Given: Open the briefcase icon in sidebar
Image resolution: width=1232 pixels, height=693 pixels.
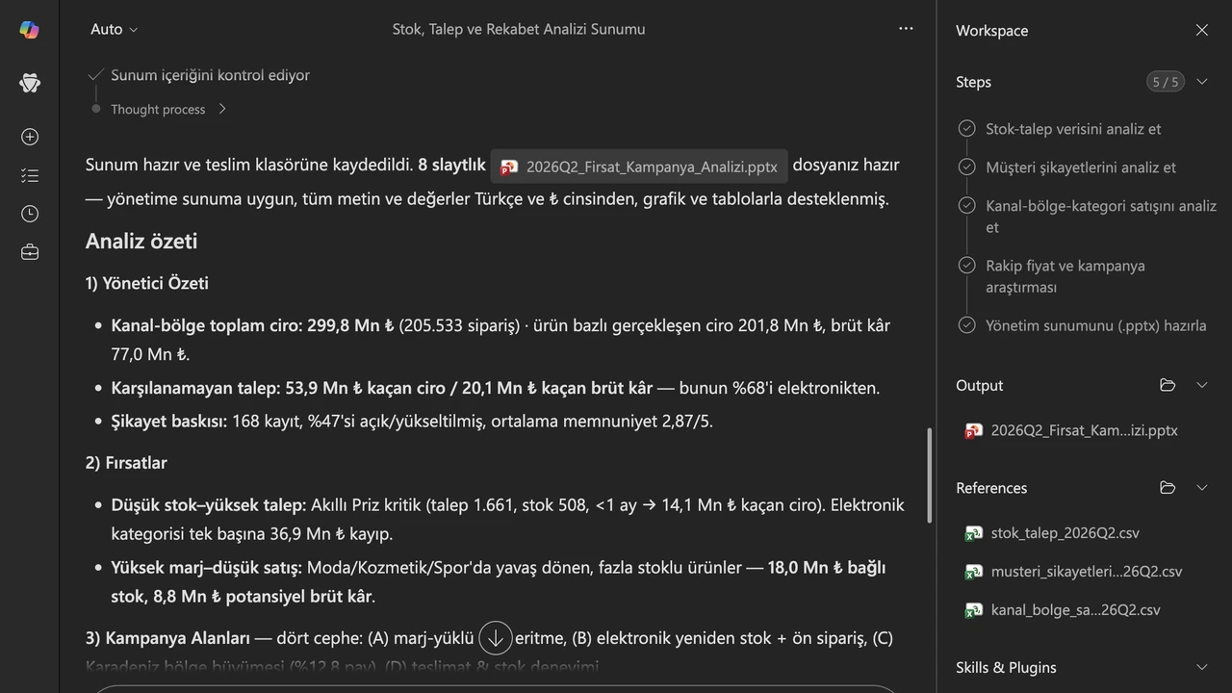Looking at the screenshot, I should coord(29,252).
